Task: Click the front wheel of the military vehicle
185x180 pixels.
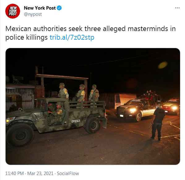Action: coord(20,135)
